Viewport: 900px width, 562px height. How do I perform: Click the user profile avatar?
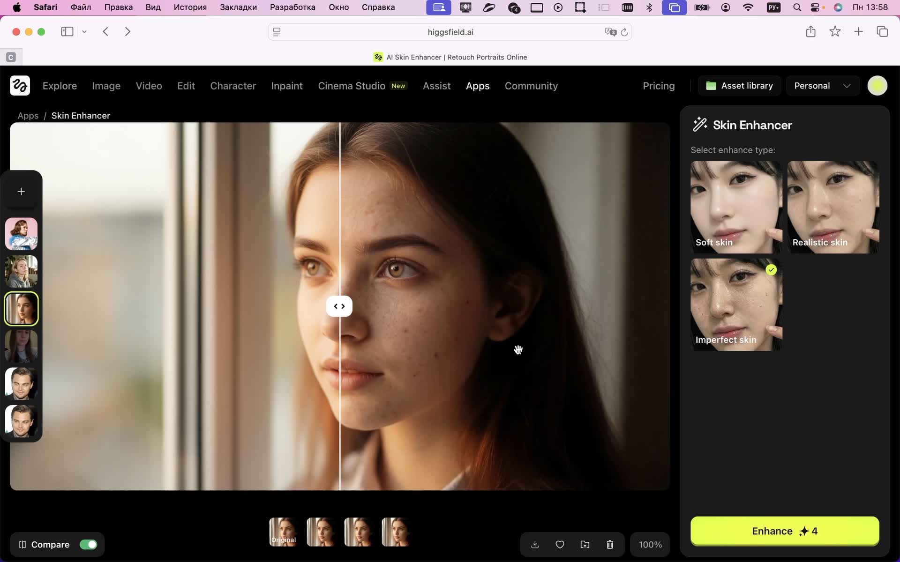coord(877,86)
